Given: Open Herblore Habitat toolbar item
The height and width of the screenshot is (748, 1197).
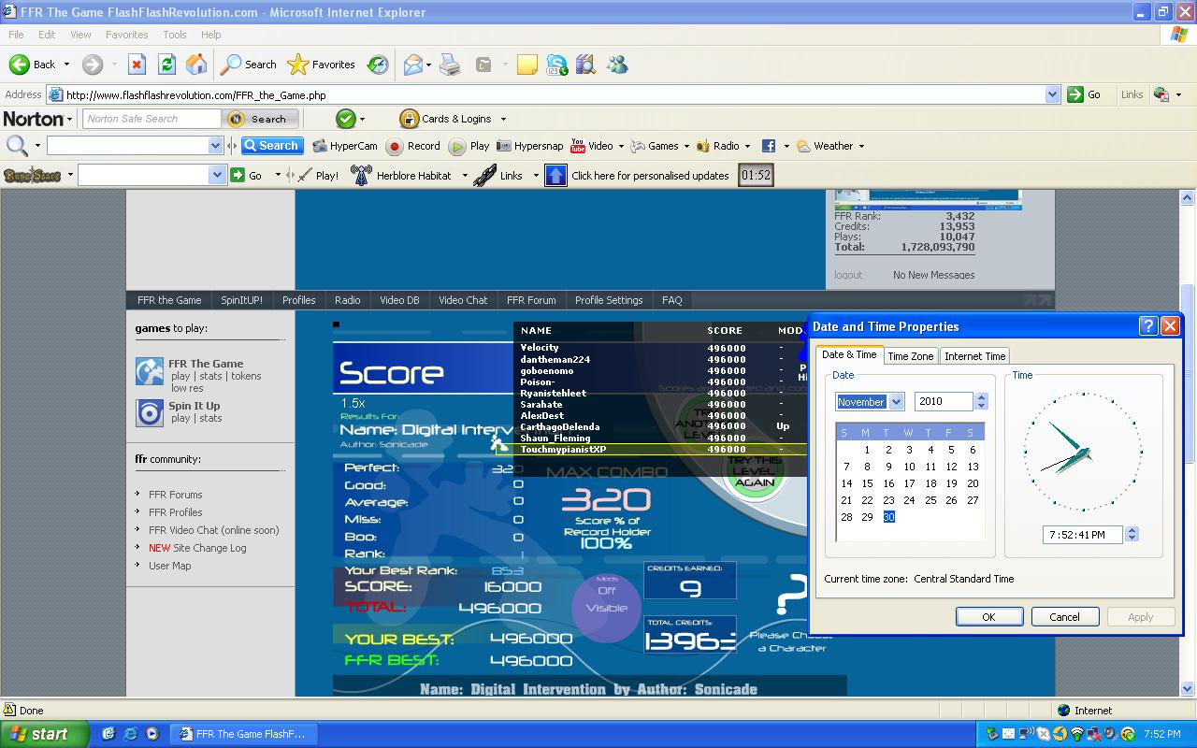Looking at the screenshot, I should (401, 175).
